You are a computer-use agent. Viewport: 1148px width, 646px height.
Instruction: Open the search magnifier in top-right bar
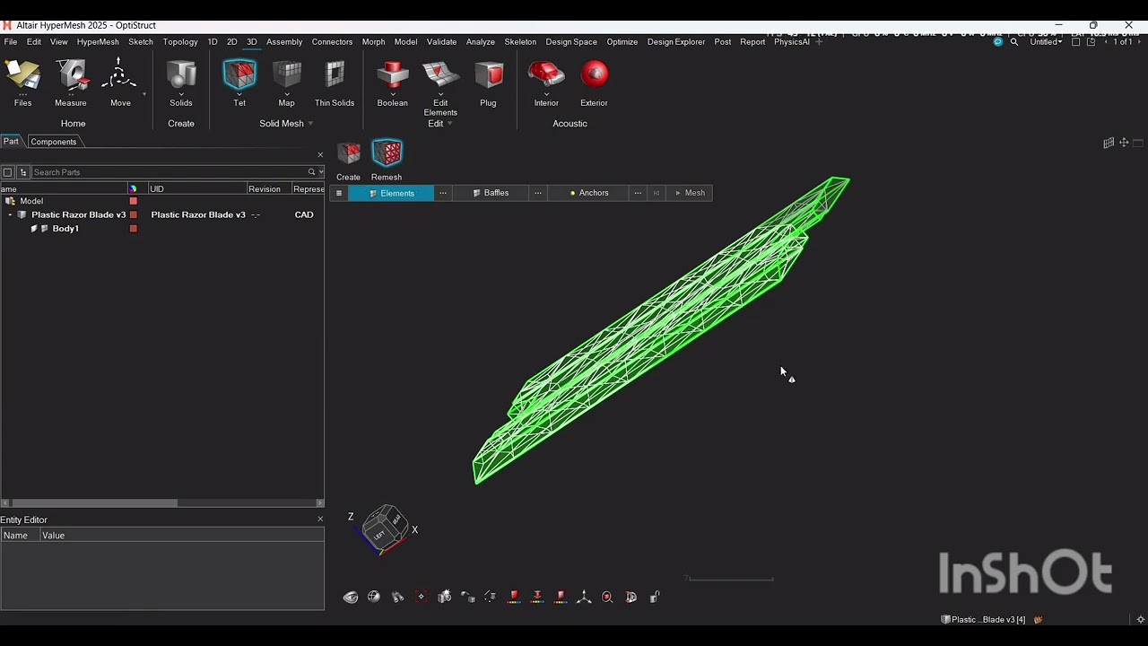[x=1014, y=42]
